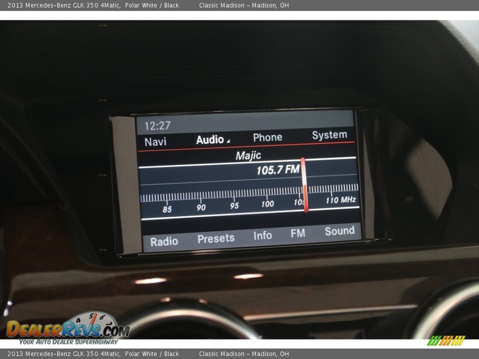Select the Audio menu
Image resolution: width=479 pixels, height=359 pixels.
point(210,140)
